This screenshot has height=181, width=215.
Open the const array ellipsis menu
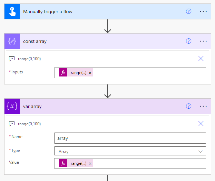pyautogui.click(x=203, y=41)
